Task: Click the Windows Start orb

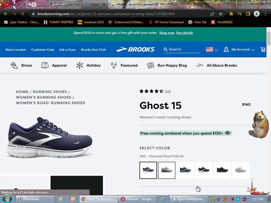Action: (7, 199)
